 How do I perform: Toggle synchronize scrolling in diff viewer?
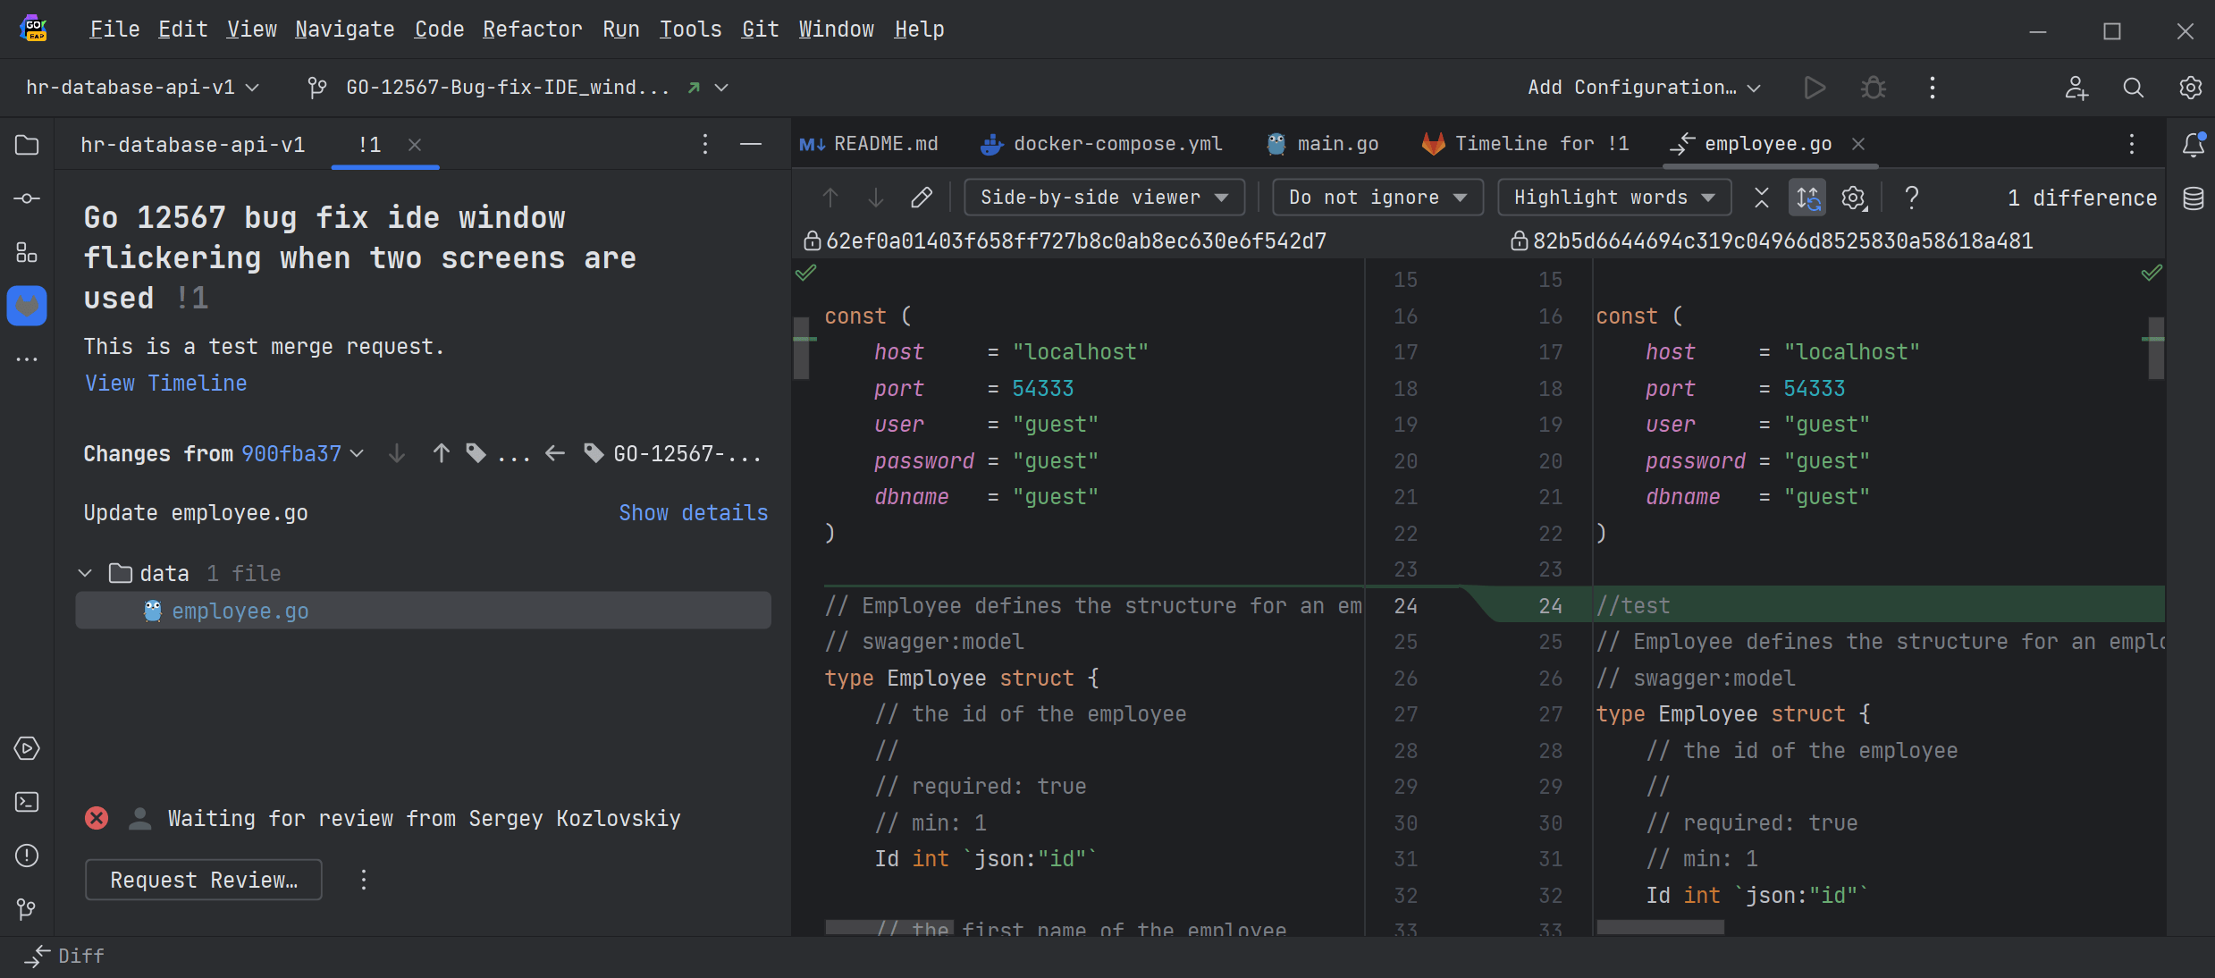click(x=1807, y=198)
